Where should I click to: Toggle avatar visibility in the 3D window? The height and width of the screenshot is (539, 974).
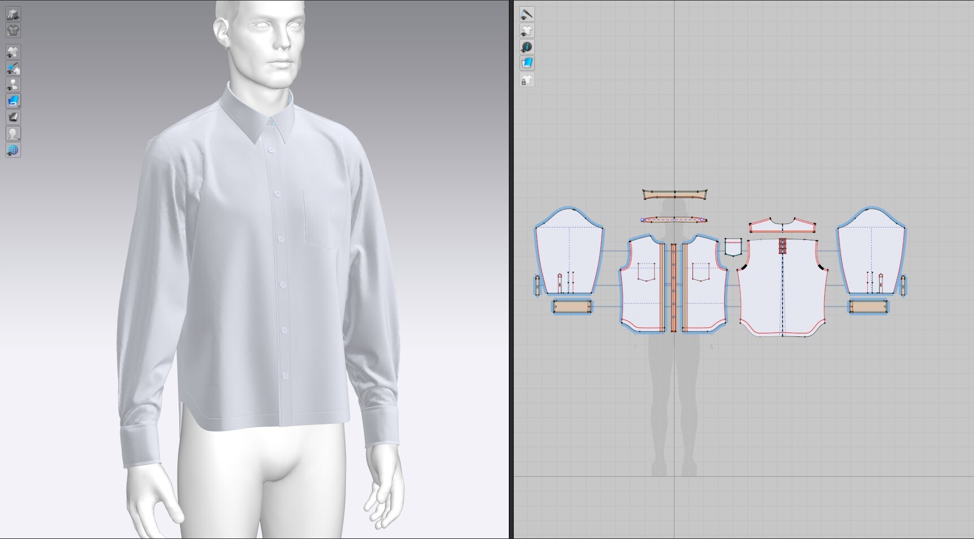click(13, 85)
